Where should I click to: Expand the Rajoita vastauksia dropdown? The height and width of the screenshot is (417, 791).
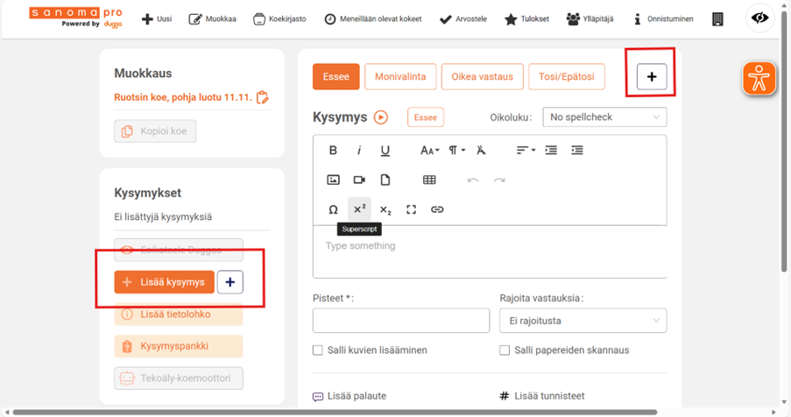583,322
